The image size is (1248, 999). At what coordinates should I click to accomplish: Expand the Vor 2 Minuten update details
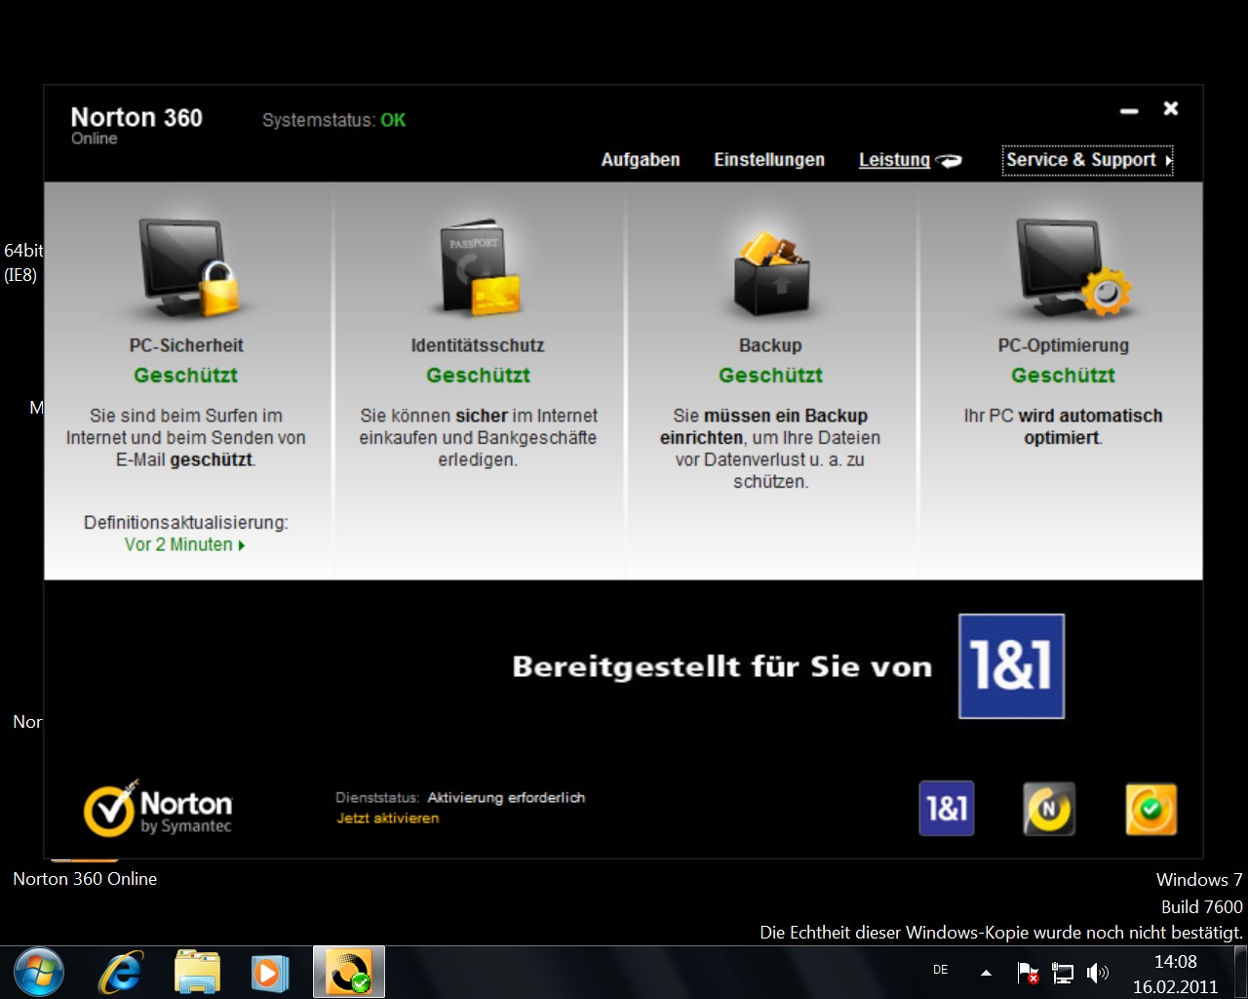[184, 545]
